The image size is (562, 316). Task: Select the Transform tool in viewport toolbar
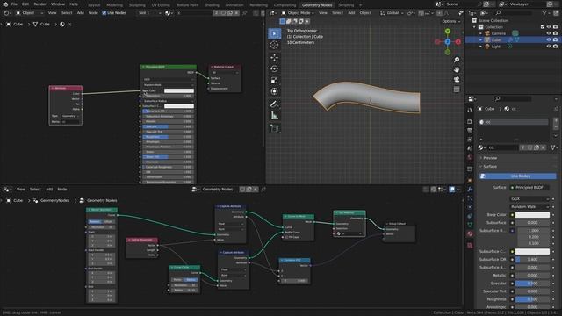tap(275, 91)
